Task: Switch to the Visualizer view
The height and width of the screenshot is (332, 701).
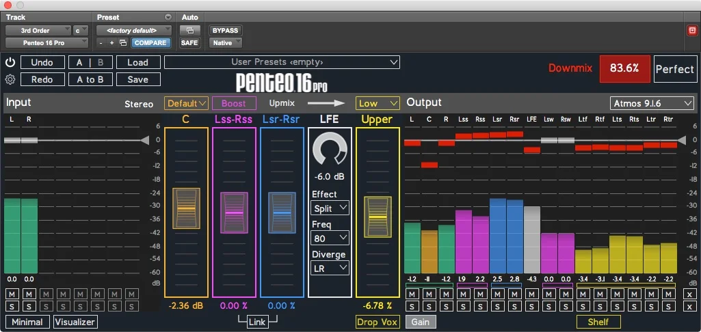Action: click(75, 322)
